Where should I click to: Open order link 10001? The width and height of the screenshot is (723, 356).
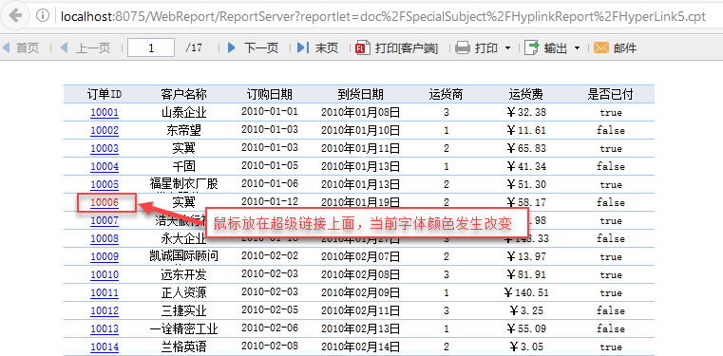coord(105,112)
